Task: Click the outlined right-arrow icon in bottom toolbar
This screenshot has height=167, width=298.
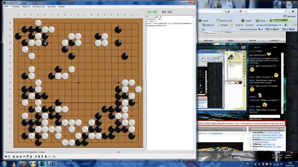Action: pyautogui.click(x=9, y=157)
